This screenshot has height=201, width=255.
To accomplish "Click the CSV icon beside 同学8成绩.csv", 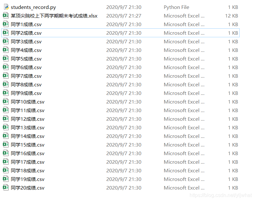I will point(6,84).
